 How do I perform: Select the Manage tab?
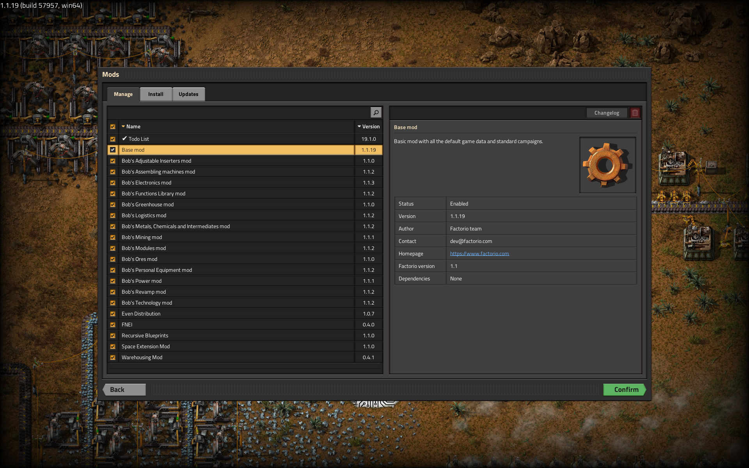123,94
